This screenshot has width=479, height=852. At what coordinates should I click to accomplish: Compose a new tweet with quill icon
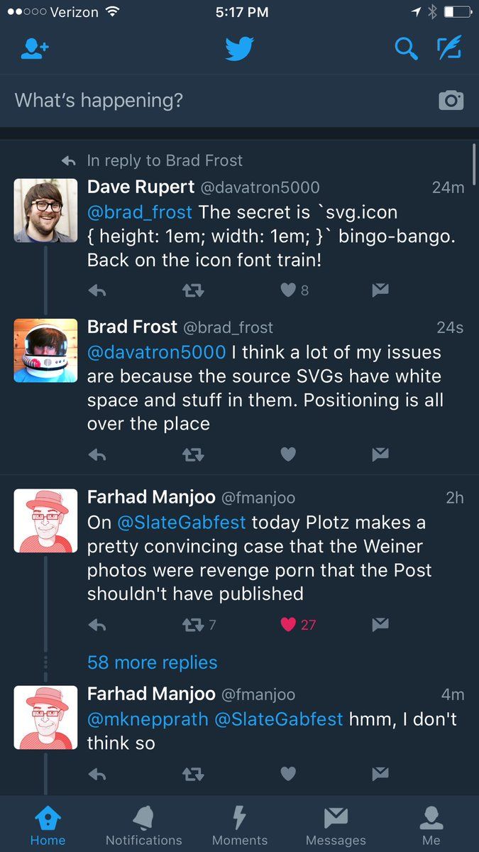(x=448, y=48)
